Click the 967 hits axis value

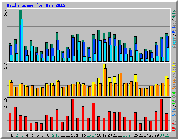point(5,13)
